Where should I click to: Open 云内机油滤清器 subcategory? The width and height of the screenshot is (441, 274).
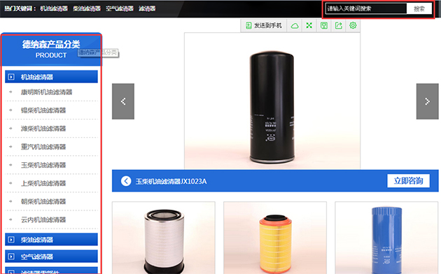[43, 219]
